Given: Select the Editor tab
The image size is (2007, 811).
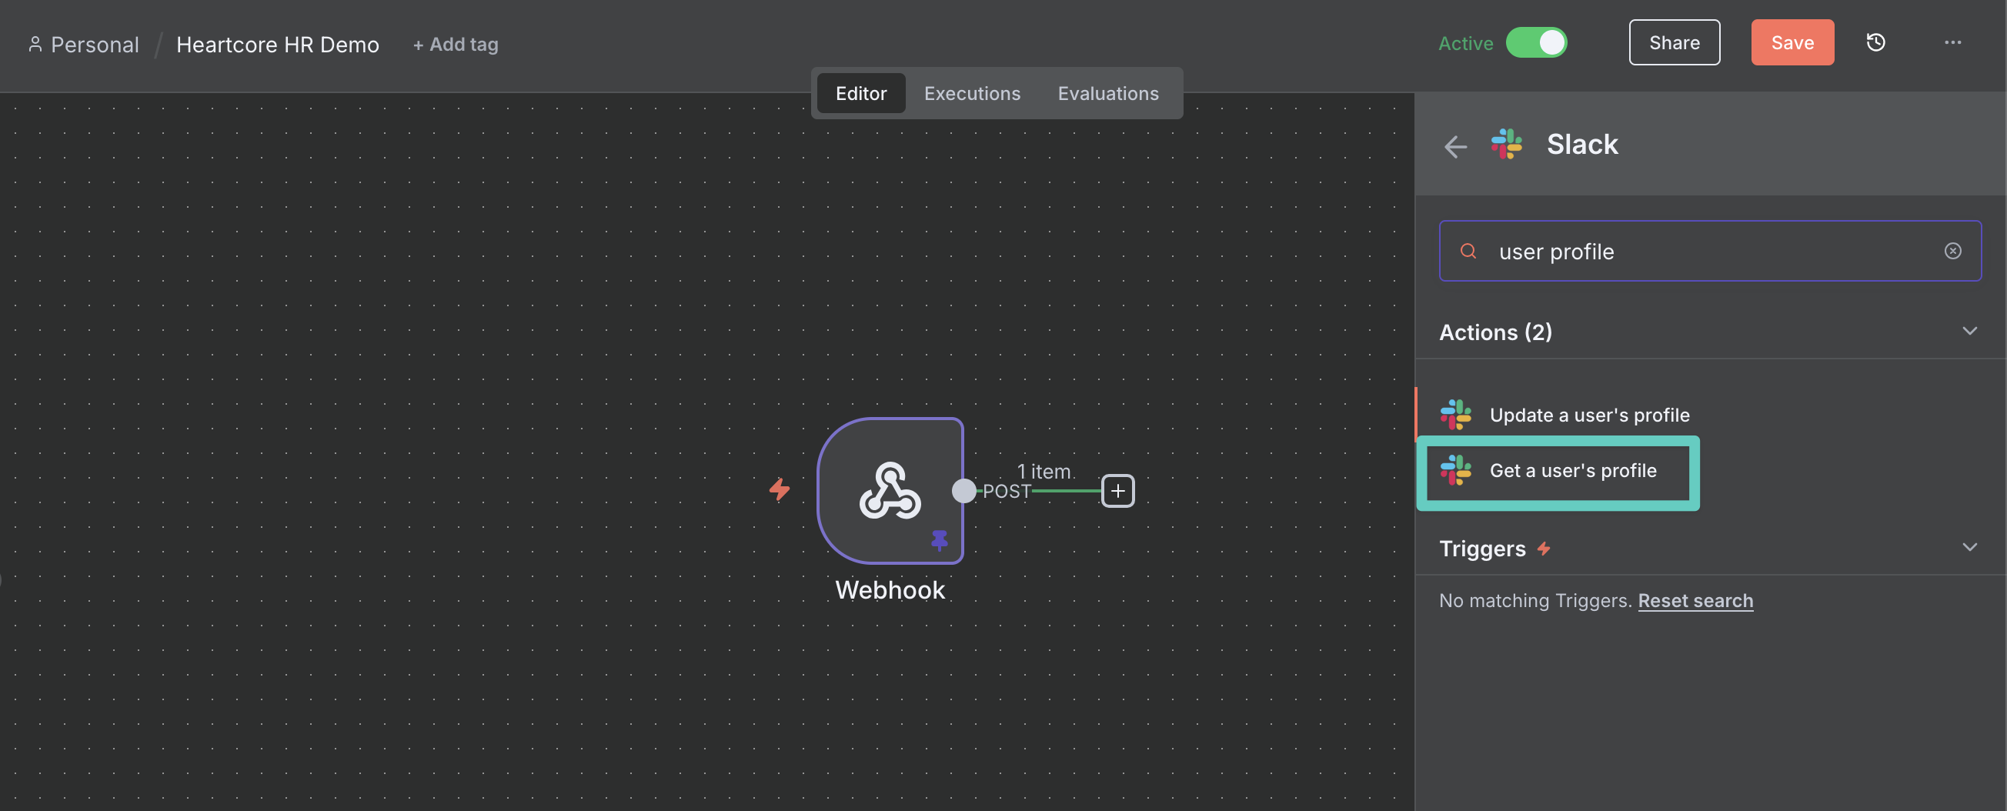Looking at the screenshot, I should [860, 93].
